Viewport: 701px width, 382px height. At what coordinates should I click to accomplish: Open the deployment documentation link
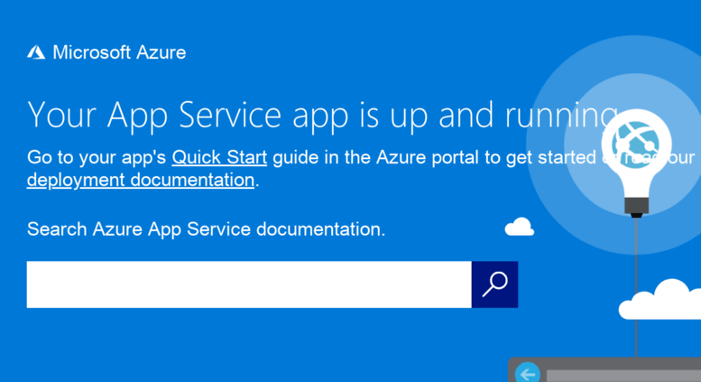[141, 180]
